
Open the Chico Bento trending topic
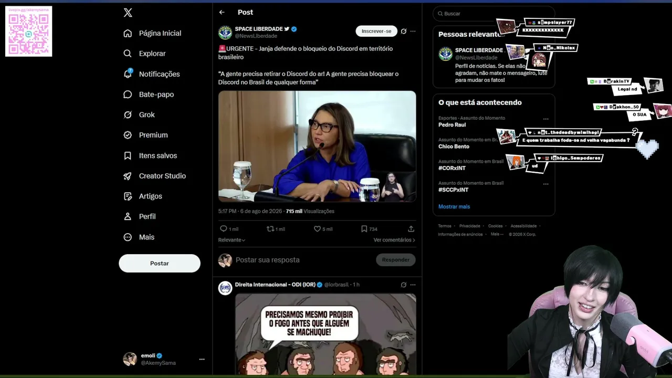(454, 146)
